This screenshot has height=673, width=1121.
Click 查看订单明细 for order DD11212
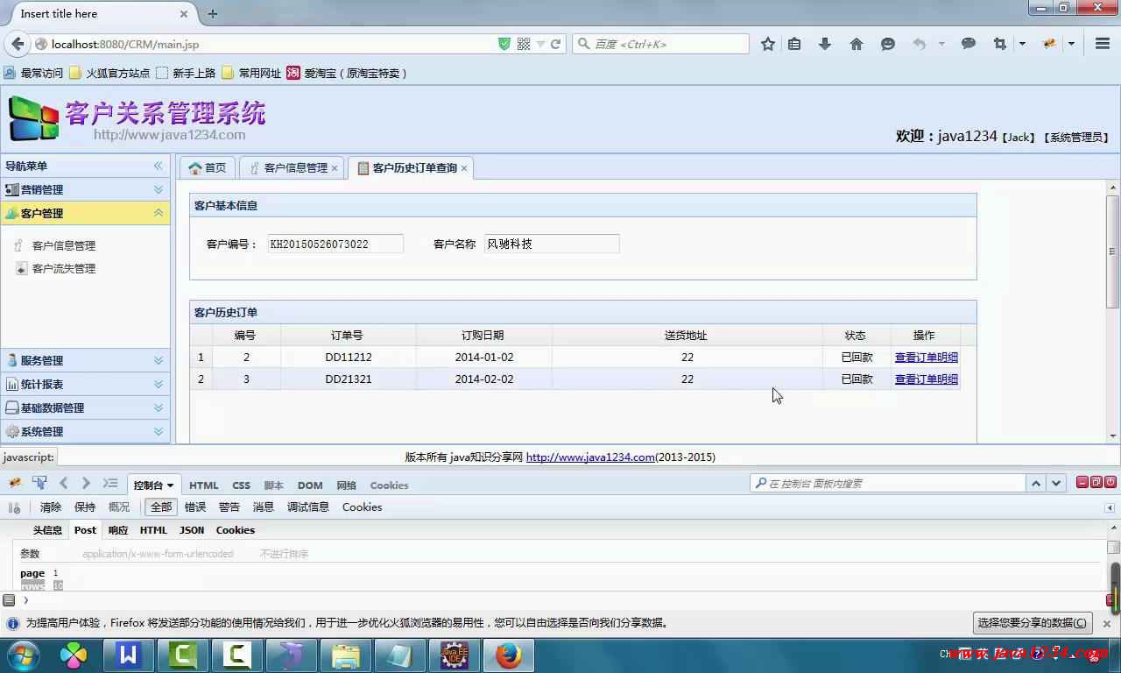click(926, 358)
